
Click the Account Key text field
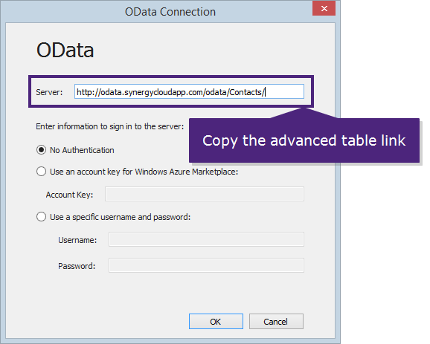tap(205, 194)
